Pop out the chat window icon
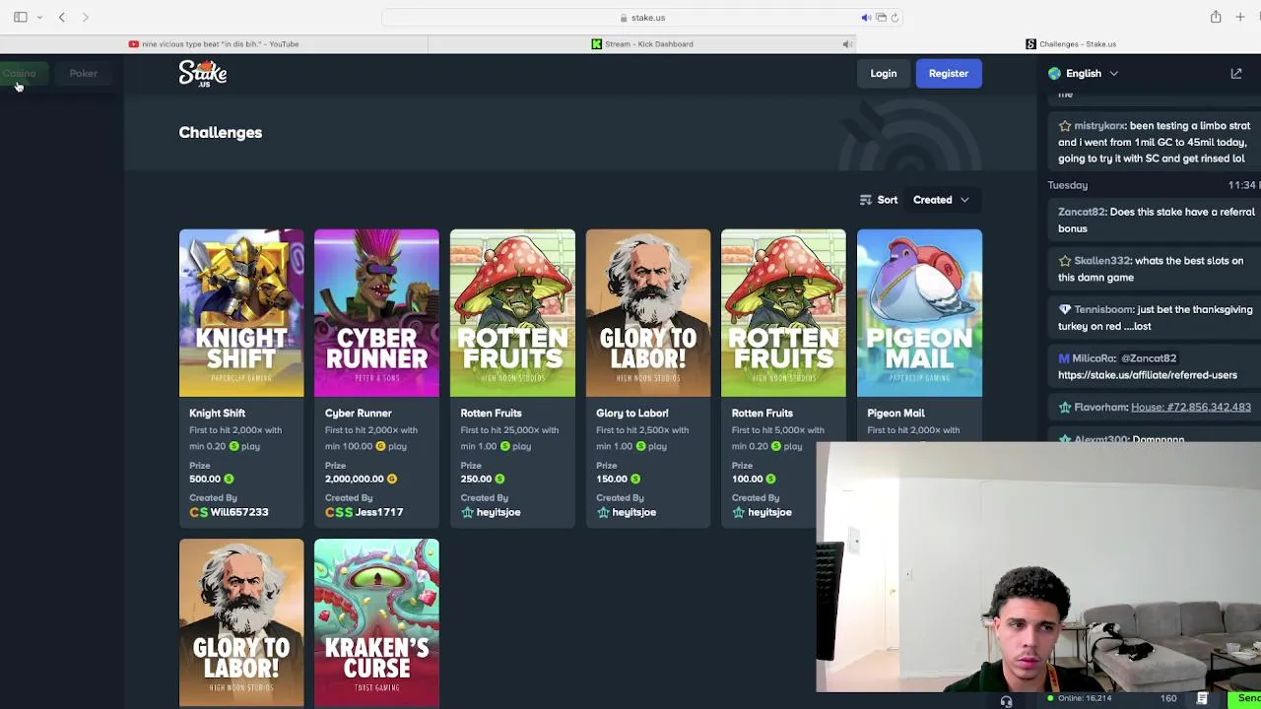 [x=1236, y=73]
